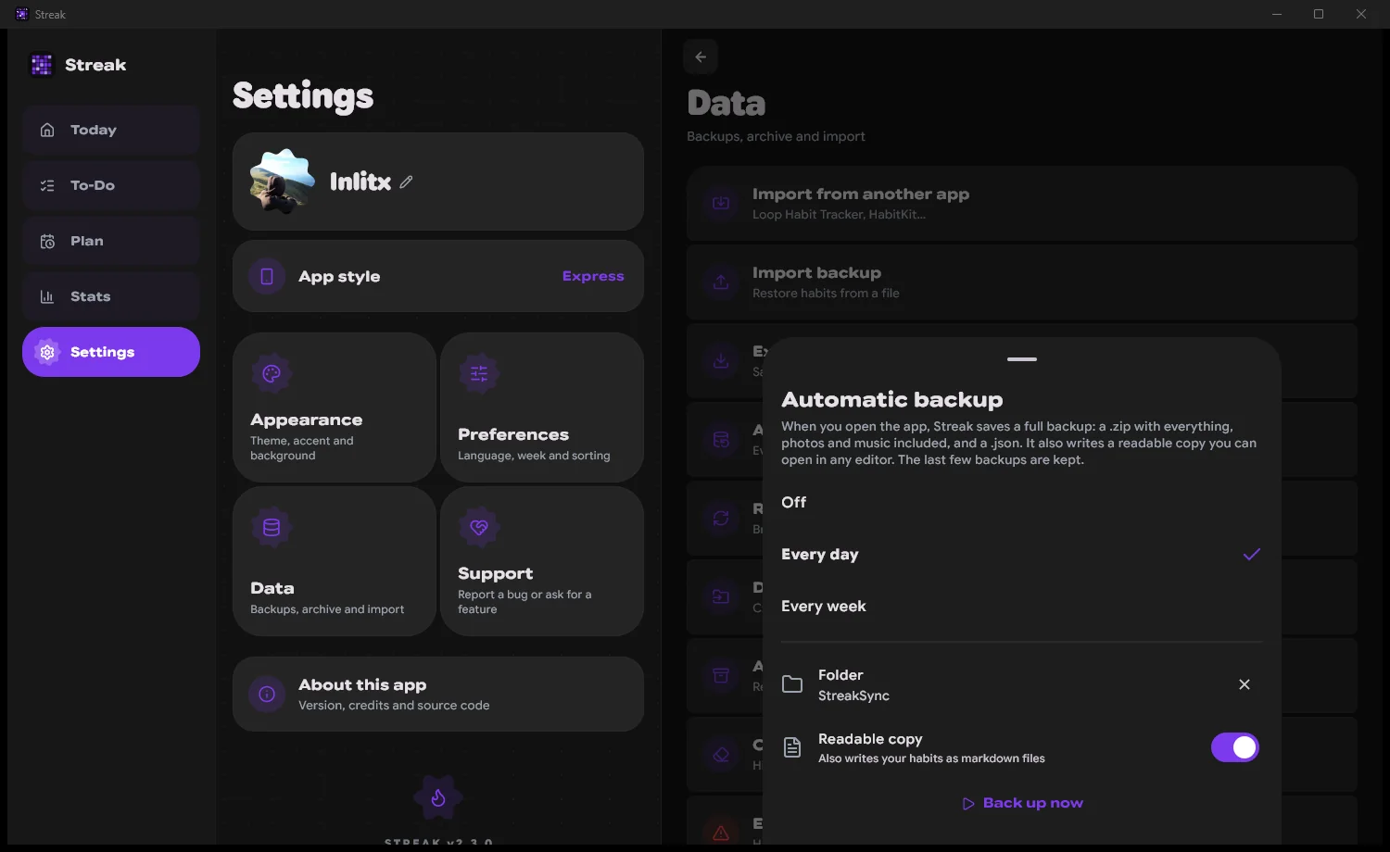This screenshot has width=1390, height=852.
Task: Click the heart icon in Support card
Action: coord(479,528)
